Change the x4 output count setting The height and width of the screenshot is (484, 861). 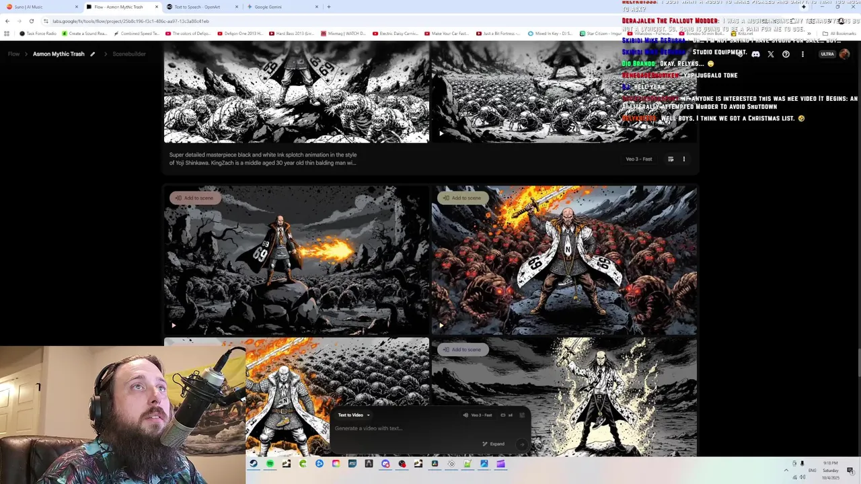(x=507, y=415)
